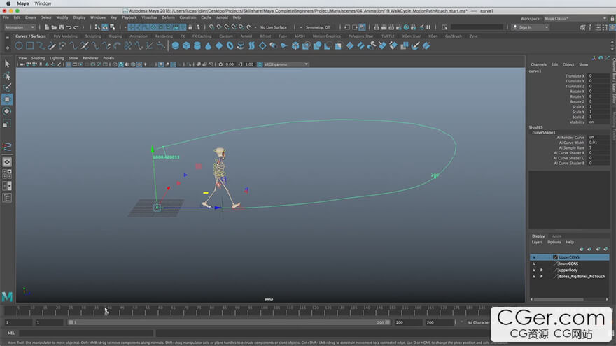Click the MEL command line label
Screen dimensions: 616x346
click(11, 333)
